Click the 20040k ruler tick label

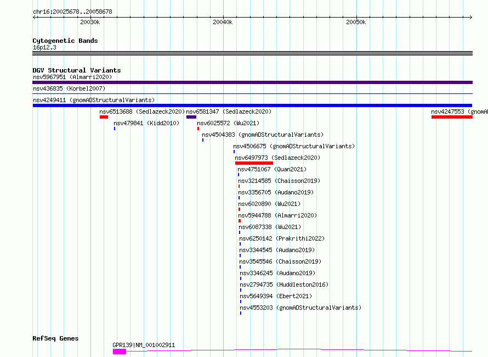click(223, 22)
